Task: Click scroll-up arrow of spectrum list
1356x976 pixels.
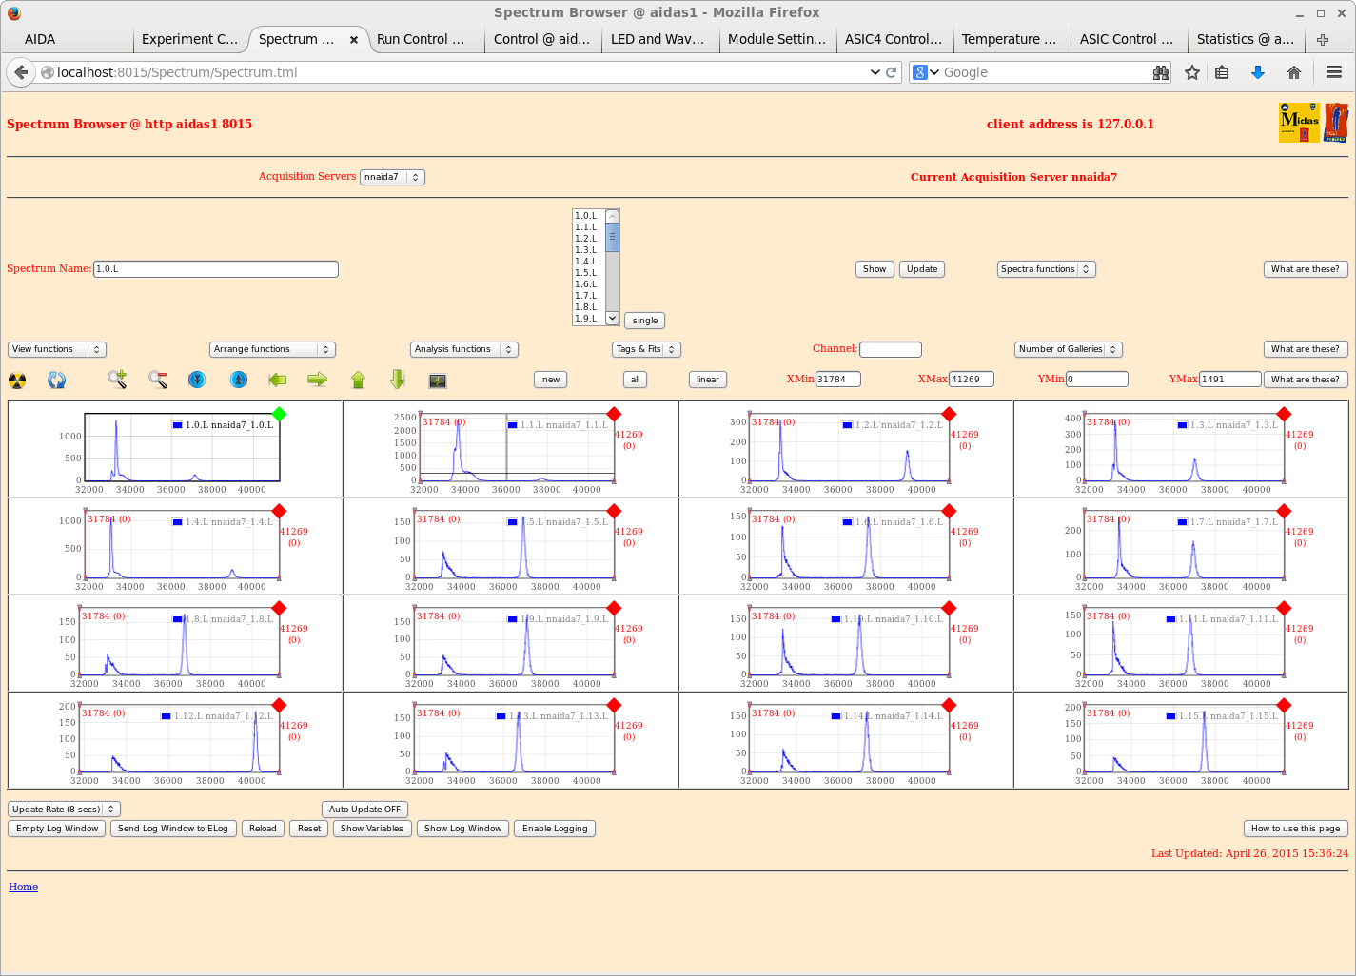Action: 613,217
